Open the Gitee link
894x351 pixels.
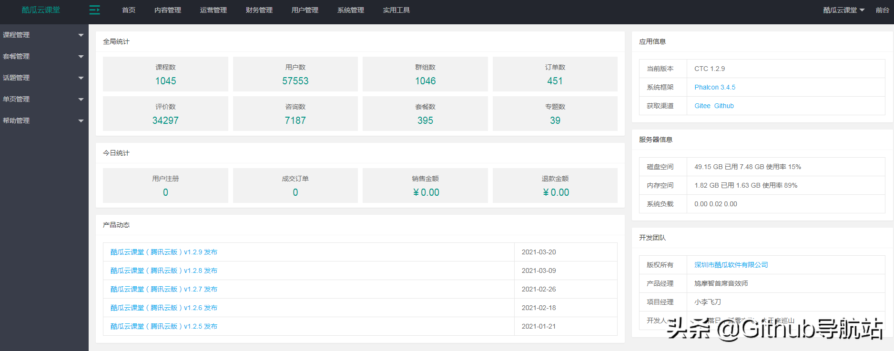(x=702, y=106)
